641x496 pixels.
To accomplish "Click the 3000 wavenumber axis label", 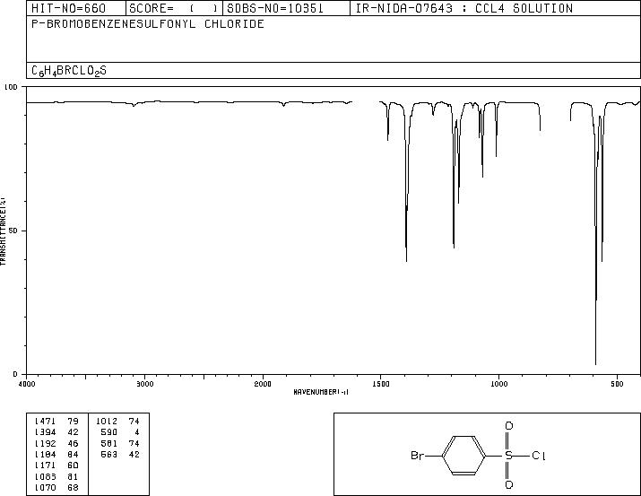I will tap(144, 384).
